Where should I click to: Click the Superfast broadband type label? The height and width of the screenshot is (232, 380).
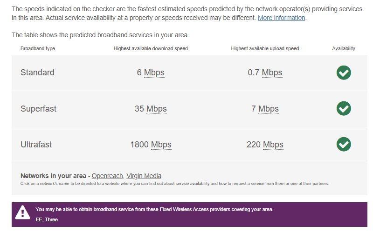click(x=38, y=109)
